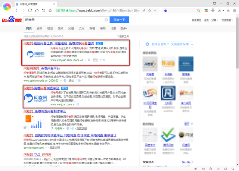Image resolution: width=239 pixels, height=171 pixels.
Task: Click the bar chart thumbnail in fourth result
Action: tap(35, 122)
